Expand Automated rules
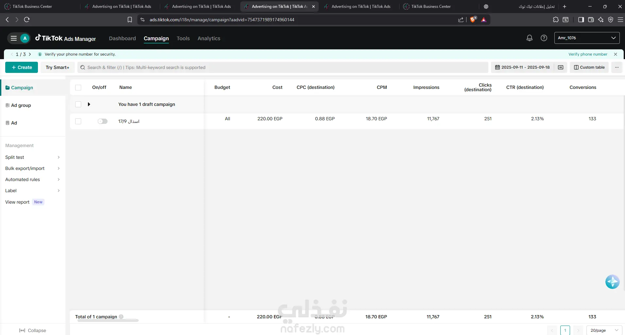The height and width of the screenshot is (335, 625). pyautogui.click(x=33, y=179)
